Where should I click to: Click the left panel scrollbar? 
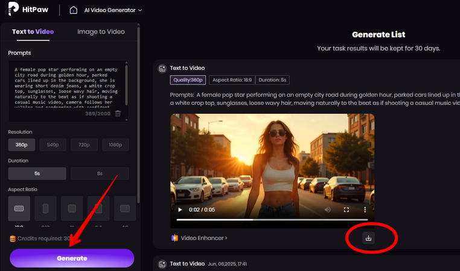coord(138,114)
